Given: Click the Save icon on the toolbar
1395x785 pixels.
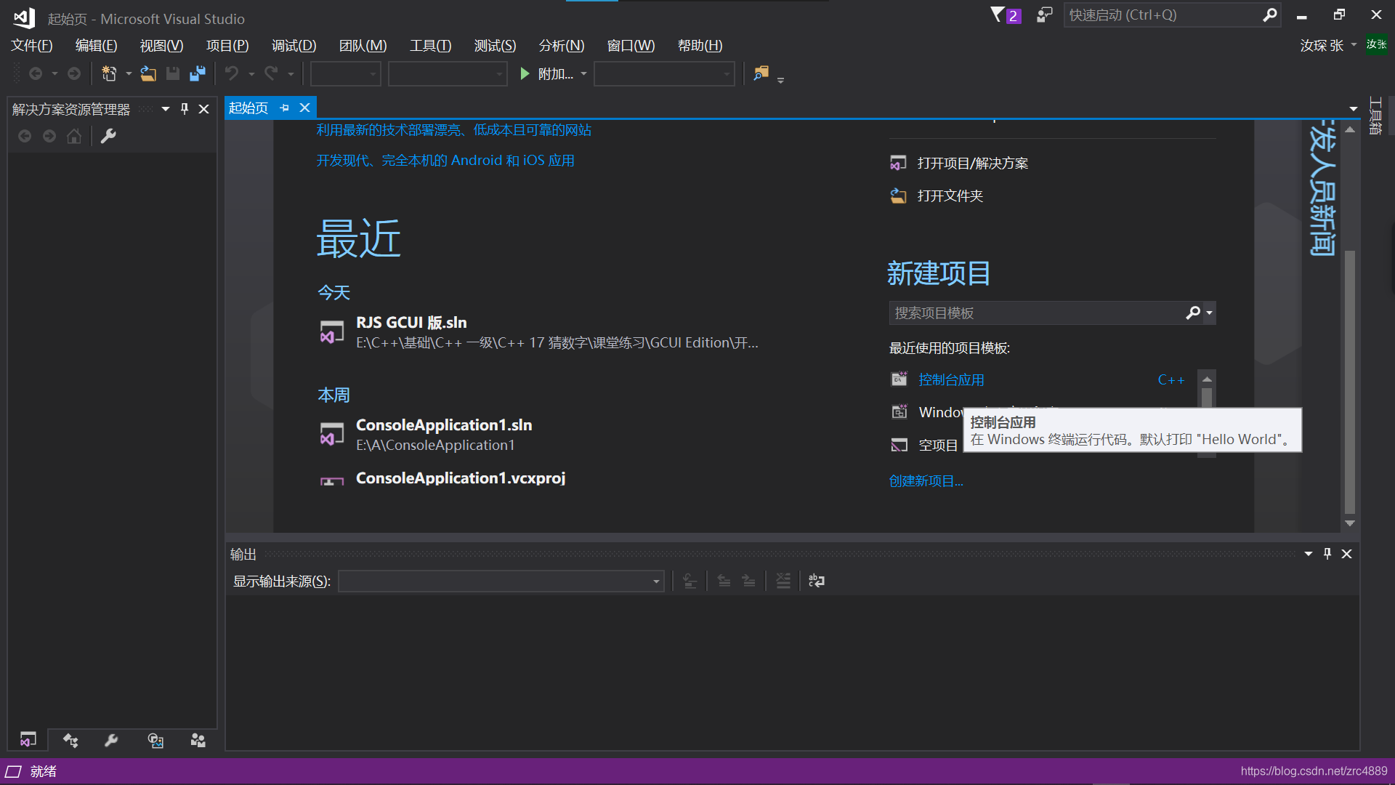Looking at the screenshot, I should tap(173, 73).
